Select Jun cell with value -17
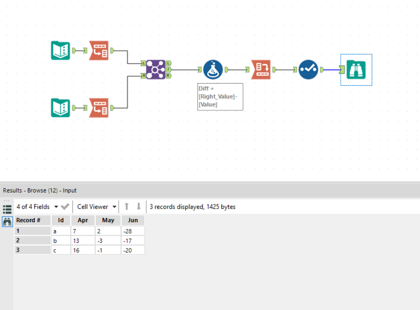The height and width of the screenshot is (310, 420). pyautogui.click(x=133, y=240)
